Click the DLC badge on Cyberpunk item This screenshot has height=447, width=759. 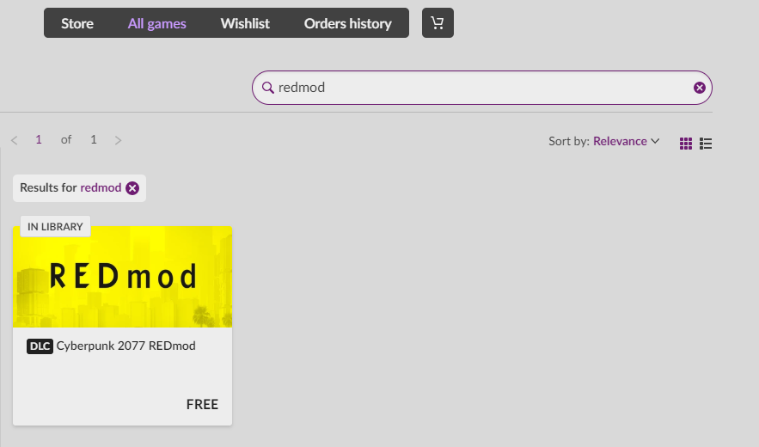[40, 346]
